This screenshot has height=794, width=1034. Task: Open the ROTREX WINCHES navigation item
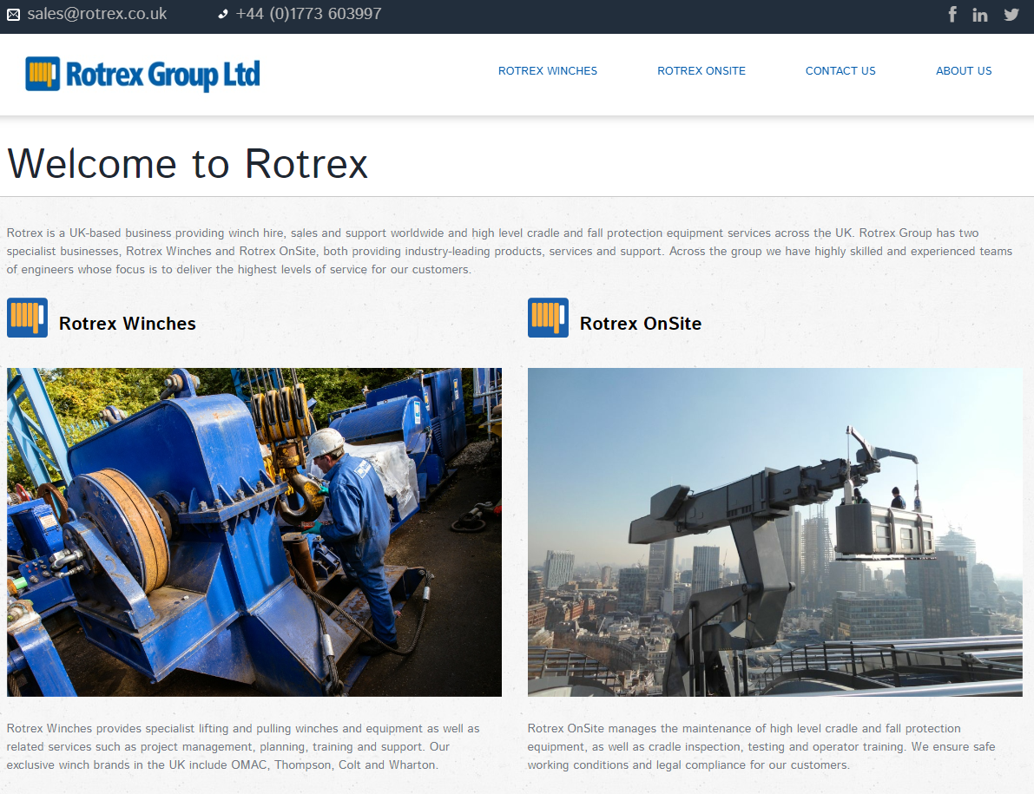coord(547,71)
